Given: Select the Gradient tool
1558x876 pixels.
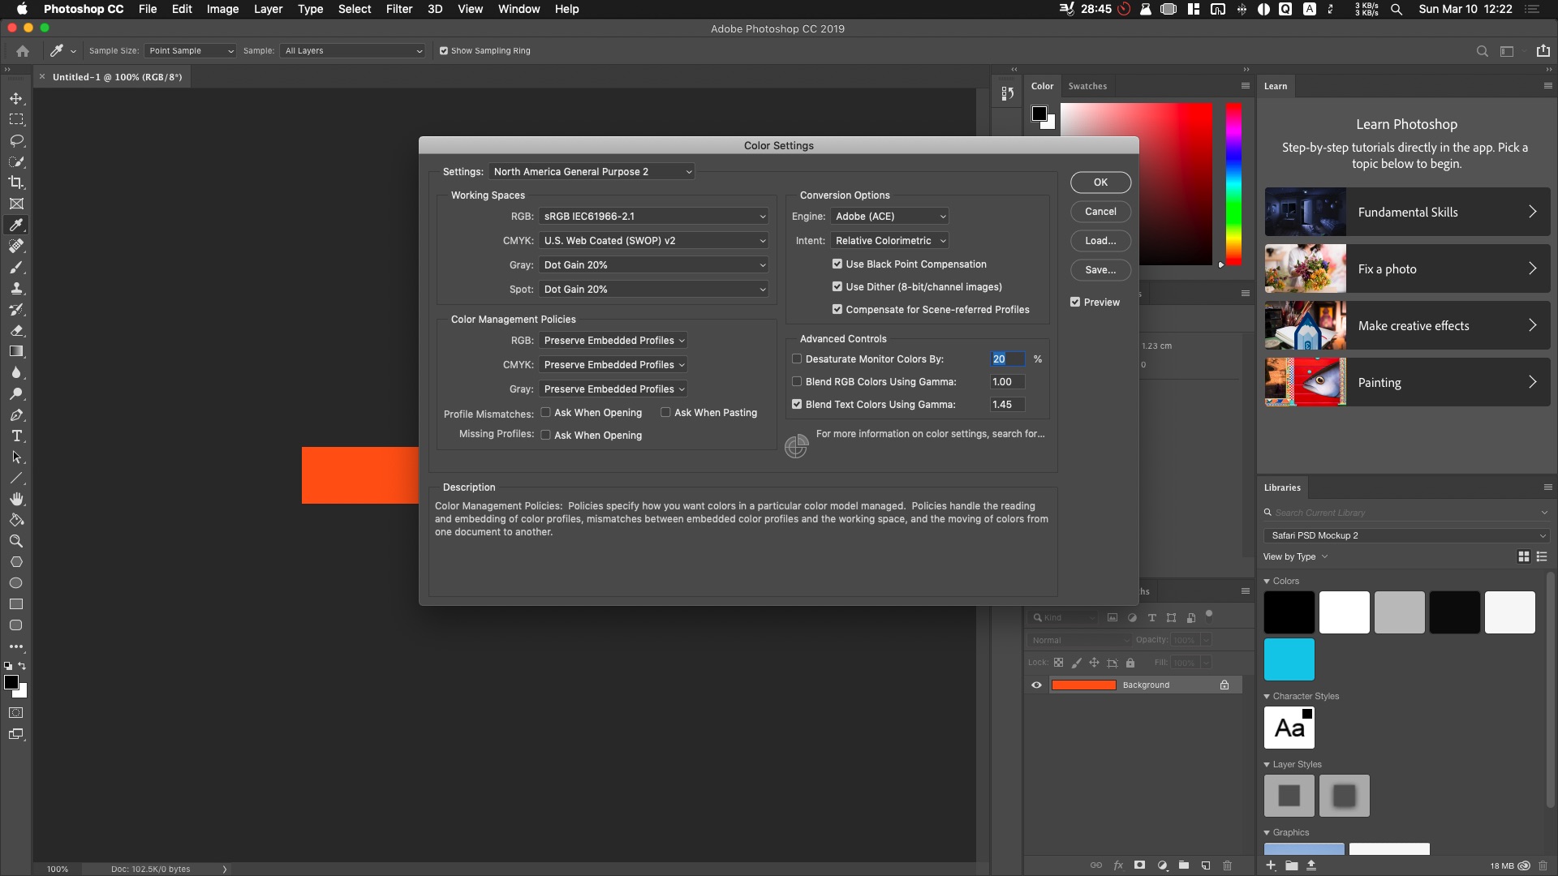Looking at the screenshot, I should 16,351.
